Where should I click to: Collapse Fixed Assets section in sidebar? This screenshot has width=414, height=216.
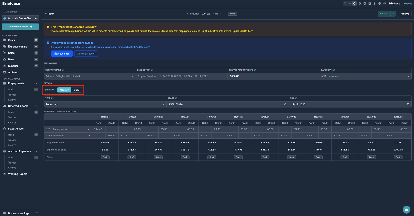tap(36, 129)
